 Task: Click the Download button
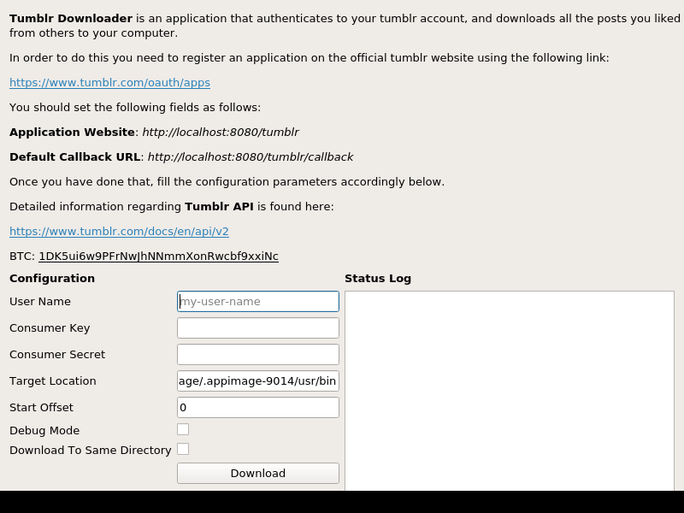point(258,474)
